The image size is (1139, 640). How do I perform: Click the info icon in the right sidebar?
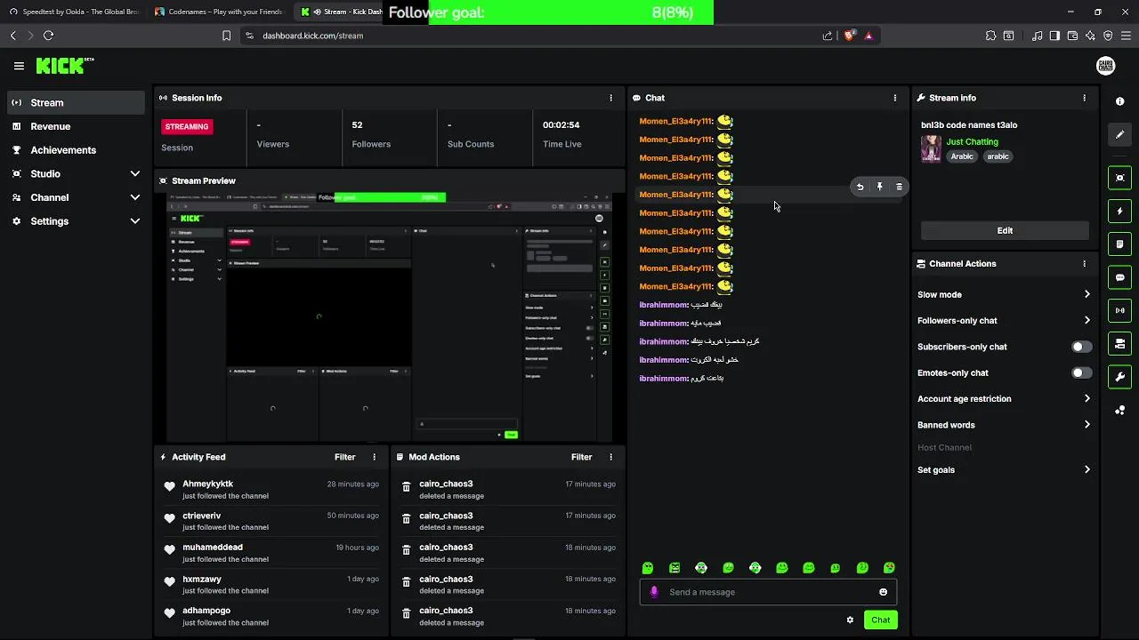pos(1119,101)
